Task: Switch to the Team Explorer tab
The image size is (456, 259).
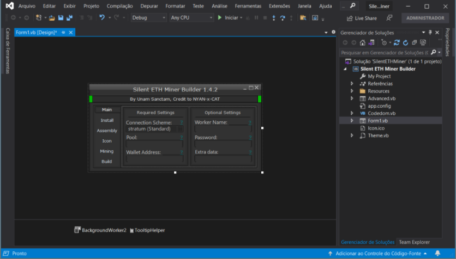Action: (414, 242)
